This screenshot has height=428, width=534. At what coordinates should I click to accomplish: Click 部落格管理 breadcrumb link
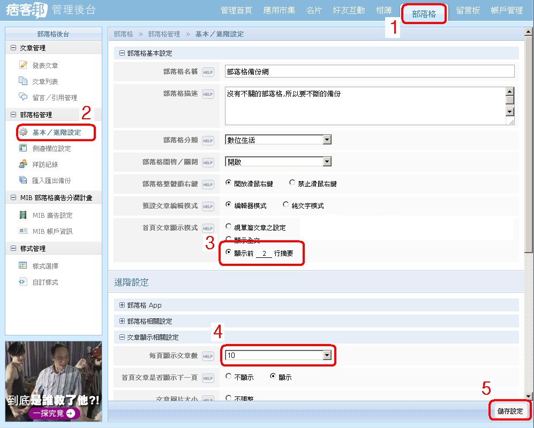click(164, 34)
